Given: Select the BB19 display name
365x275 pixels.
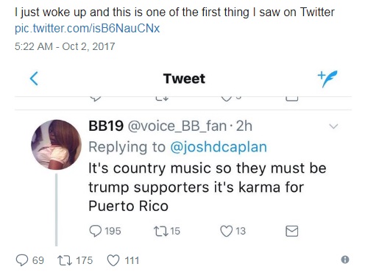Looking at the screenshot, I should (x=106, y=126).
